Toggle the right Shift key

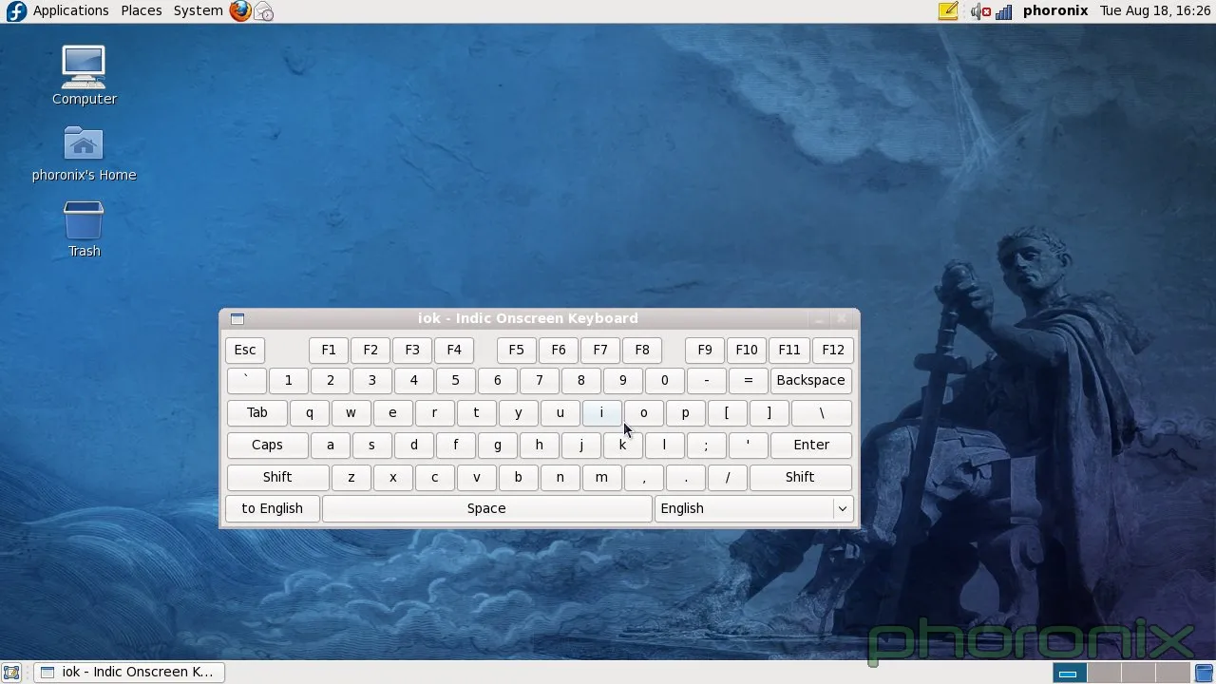(x=800, y=477)
